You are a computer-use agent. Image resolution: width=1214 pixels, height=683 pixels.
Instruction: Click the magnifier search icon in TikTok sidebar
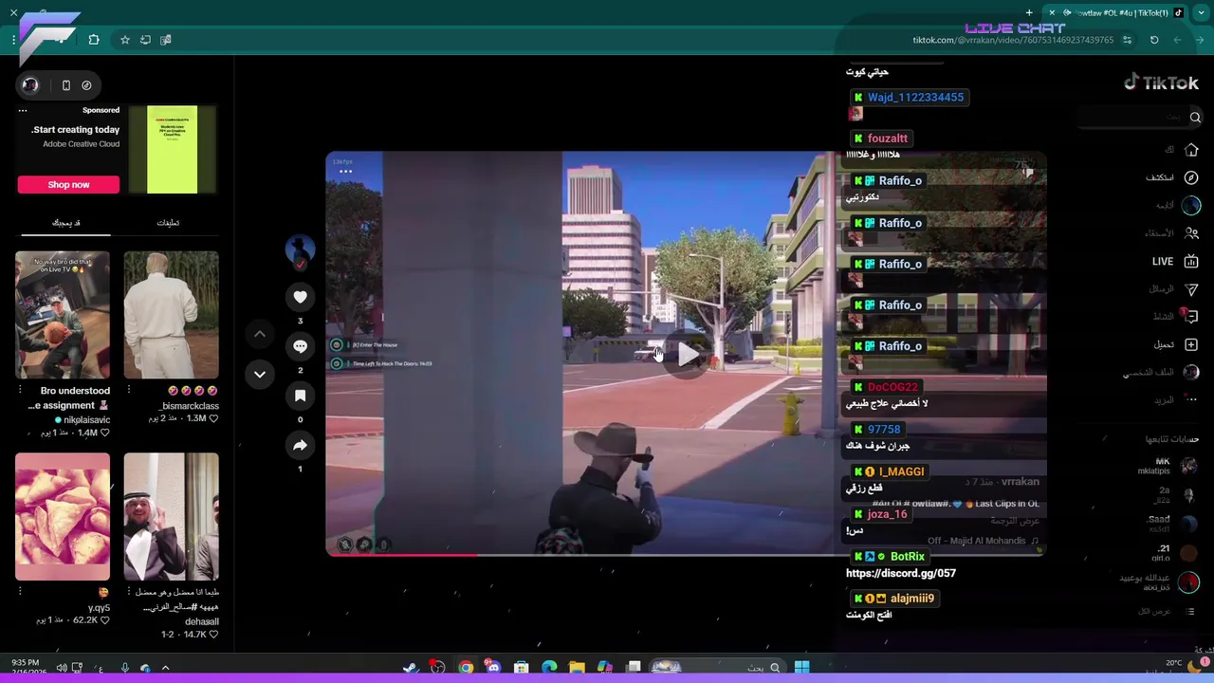click(1195, 118)
